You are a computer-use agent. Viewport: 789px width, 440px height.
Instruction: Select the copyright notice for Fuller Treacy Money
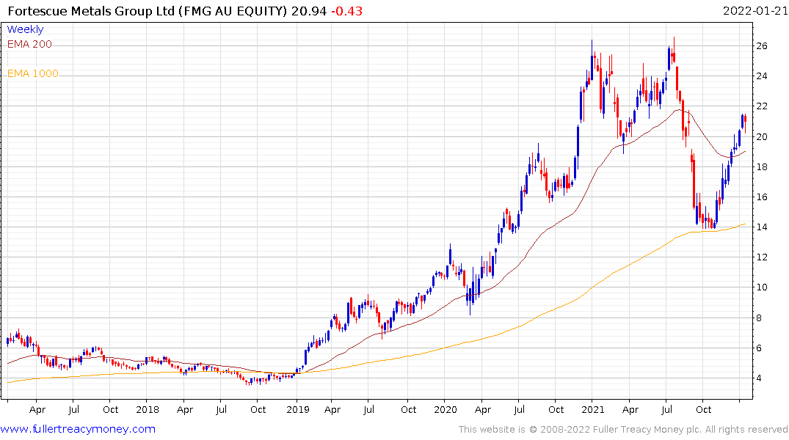tap(623, 430)
